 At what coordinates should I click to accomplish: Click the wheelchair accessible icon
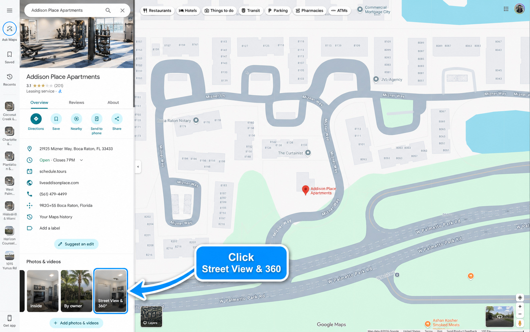coord(60,91)
